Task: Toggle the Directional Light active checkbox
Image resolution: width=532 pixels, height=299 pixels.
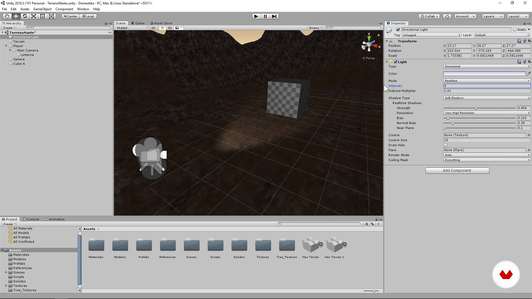Action: coord(398,30)
